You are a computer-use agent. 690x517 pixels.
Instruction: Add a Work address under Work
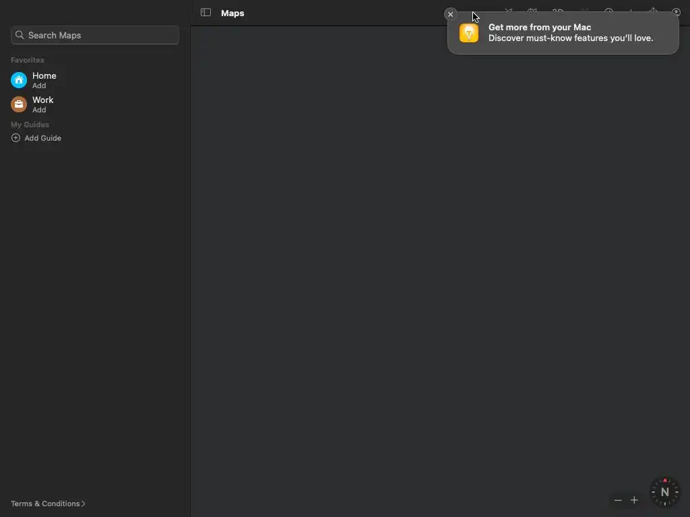click(39, 110)
